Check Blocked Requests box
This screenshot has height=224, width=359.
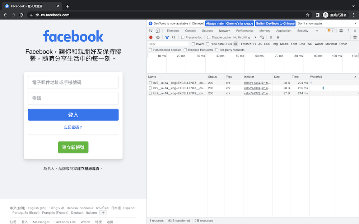point(185,50)
